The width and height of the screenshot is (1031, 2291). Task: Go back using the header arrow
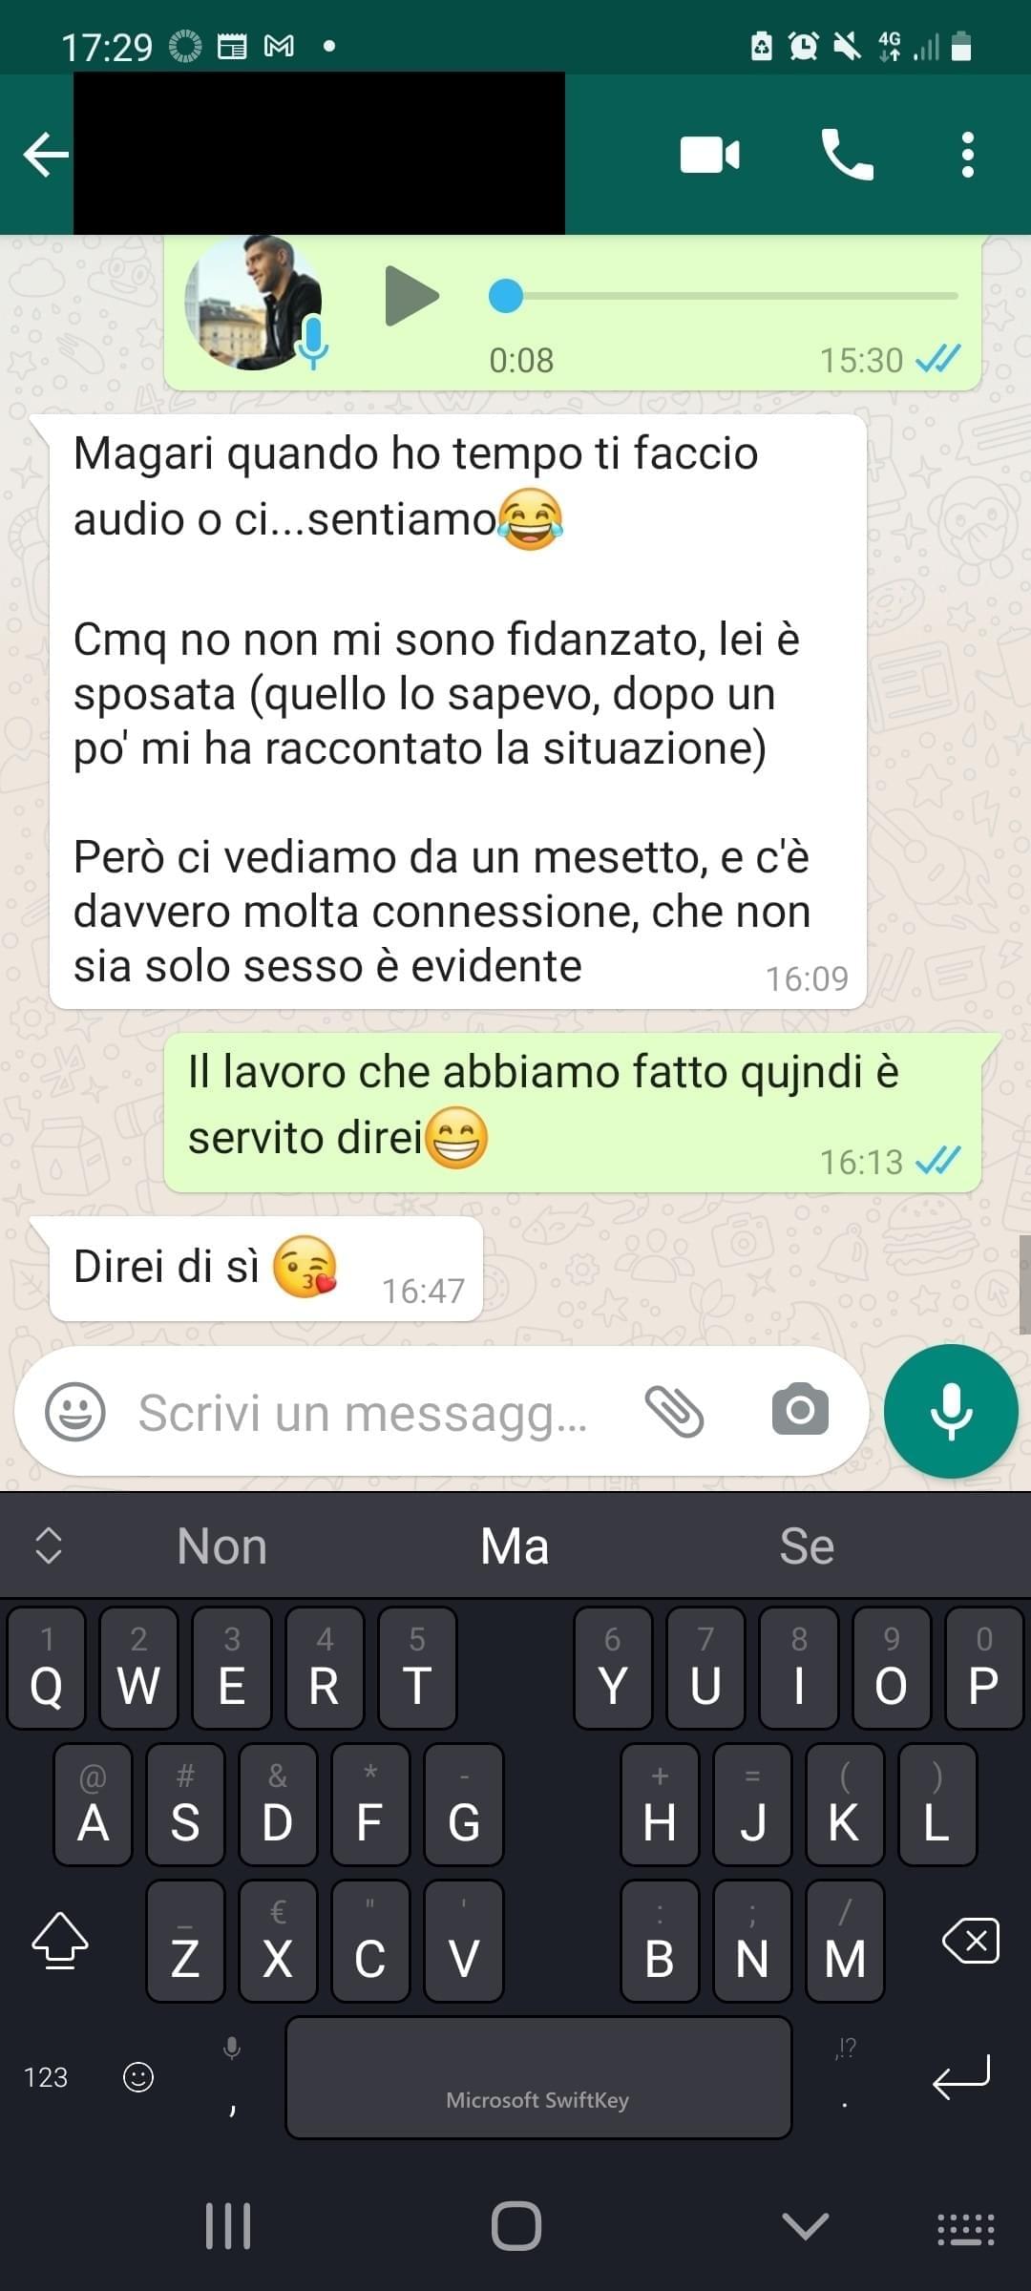[46, 155]
